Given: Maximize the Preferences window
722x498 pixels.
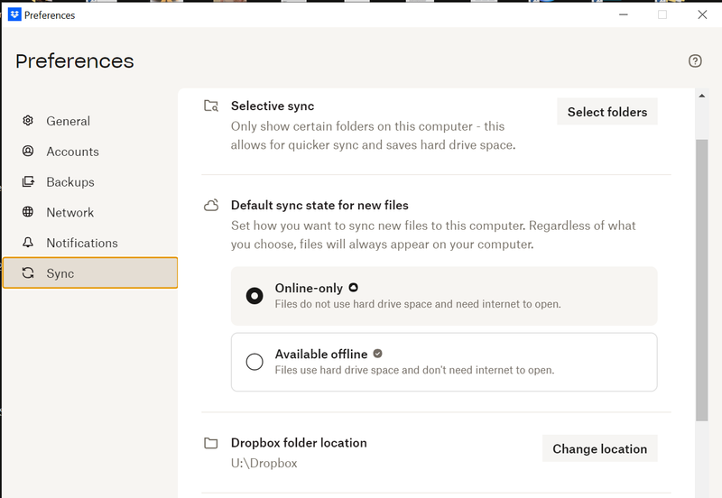Looking at the screenshot, I should (x=662, y=14).
